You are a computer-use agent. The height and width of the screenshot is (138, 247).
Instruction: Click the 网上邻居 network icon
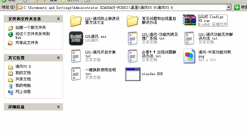pyautogui.click(x=11, y=92)
